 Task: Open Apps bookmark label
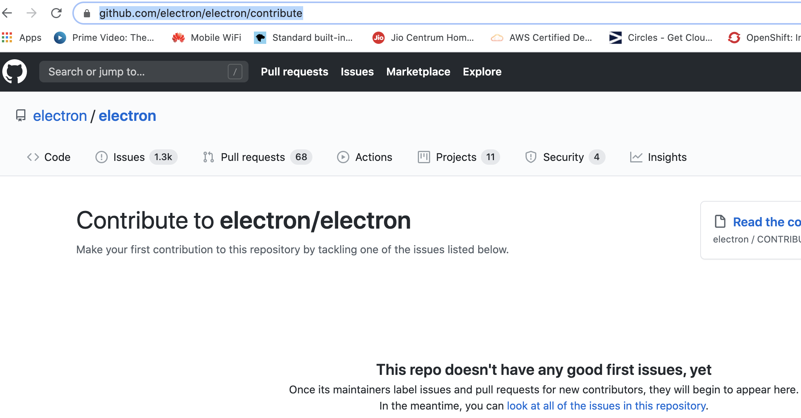pos(30,38)
